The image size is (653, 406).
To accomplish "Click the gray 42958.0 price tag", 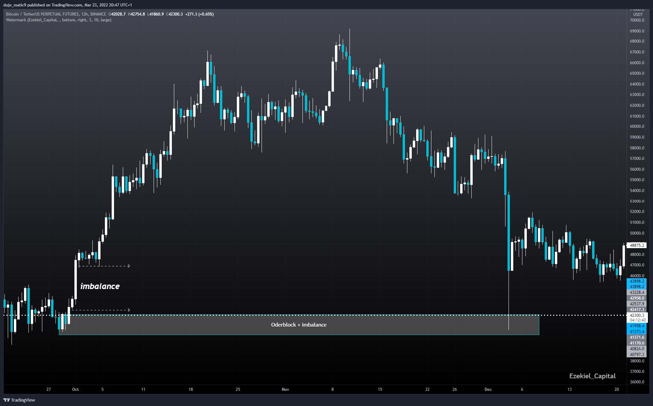I will tap(637, 298).
